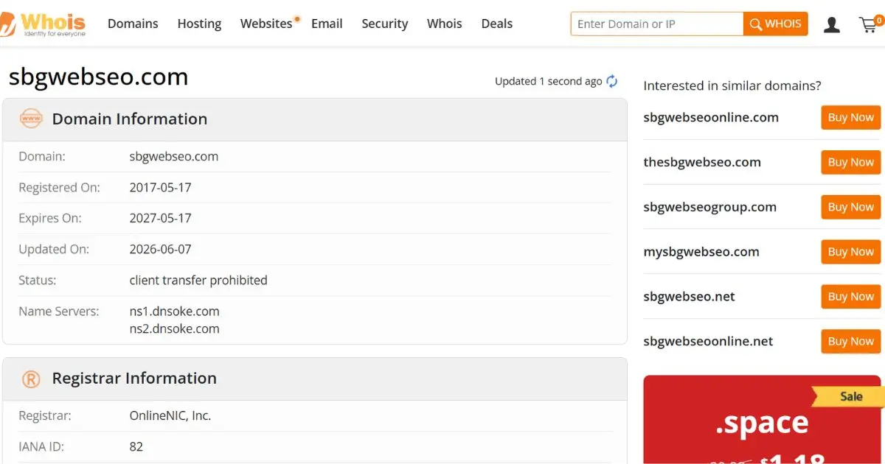Buy Now for mysbgwebseo.com

[x=851, y=252]
